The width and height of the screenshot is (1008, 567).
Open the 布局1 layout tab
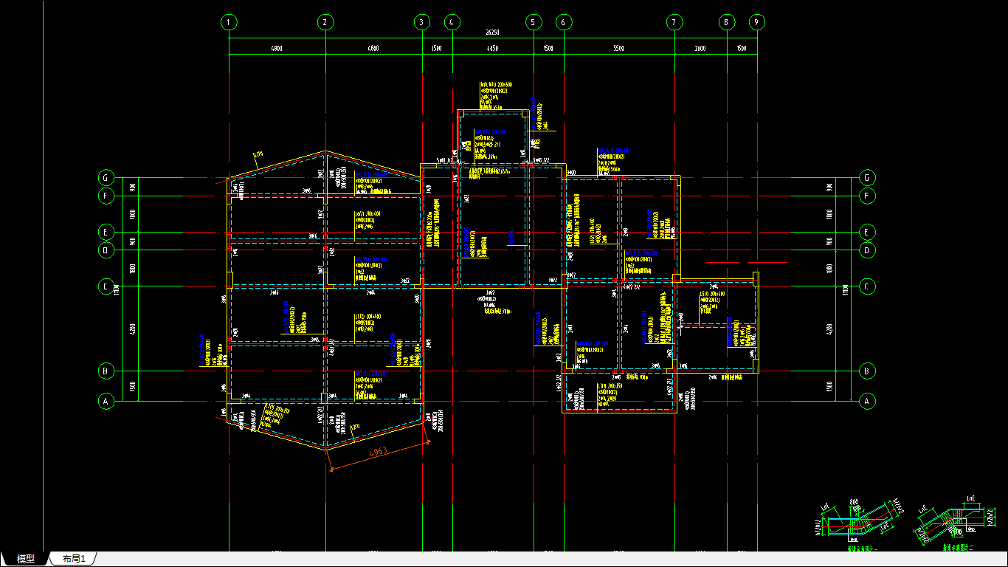coord(74,559)
